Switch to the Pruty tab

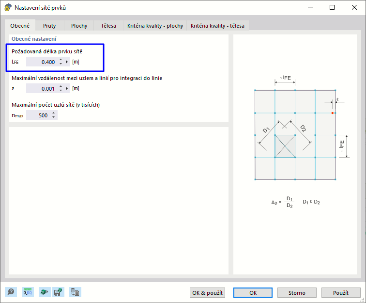[x=49, y=26]
